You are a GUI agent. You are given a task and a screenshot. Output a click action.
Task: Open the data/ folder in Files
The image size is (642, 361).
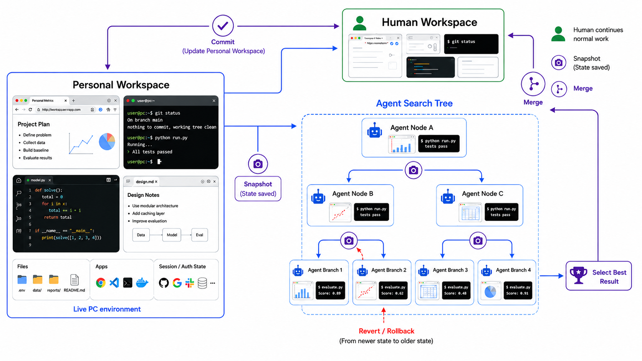tap(38, 280)
